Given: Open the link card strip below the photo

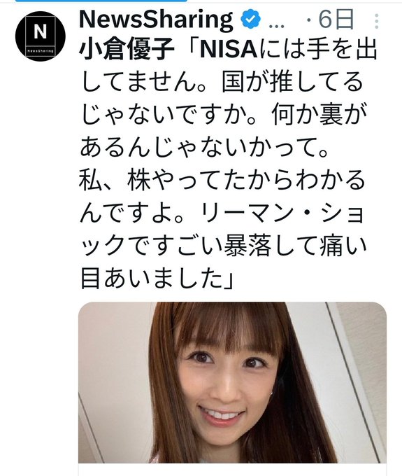Looking at the screenshot, I should 232,470.
